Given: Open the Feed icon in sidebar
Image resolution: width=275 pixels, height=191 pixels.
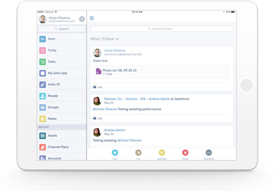Looking at the screenshot, I should 43,39.
